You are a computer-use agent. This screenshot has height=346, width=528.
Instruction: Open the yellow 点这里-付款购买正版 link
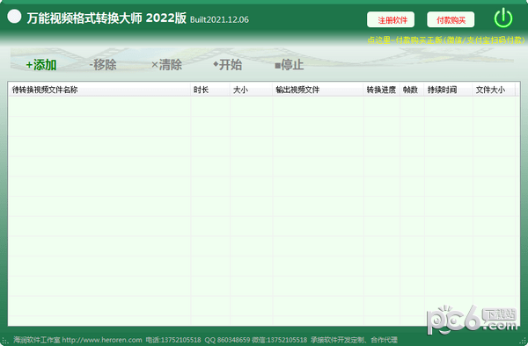(x=446, y=40)
